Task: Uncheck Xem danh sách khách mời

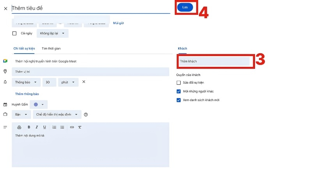Action: coord(179,100)
